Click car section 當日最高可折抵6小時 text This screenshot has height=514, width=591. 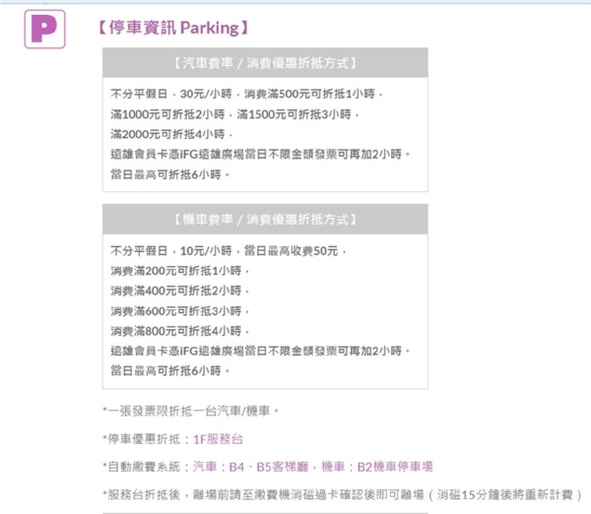point(170,174)
